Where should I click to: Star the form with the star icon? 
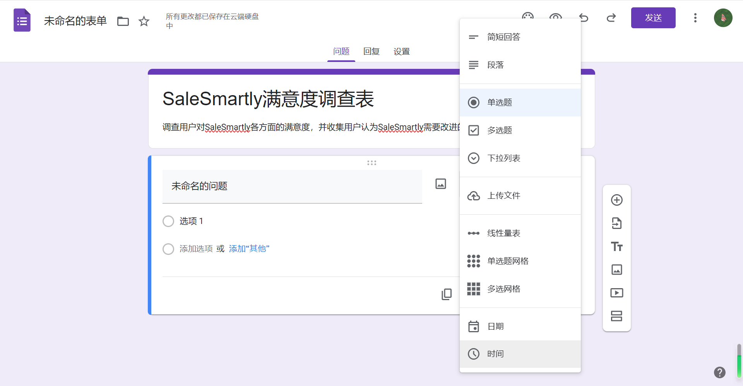(x=144, y=21)
